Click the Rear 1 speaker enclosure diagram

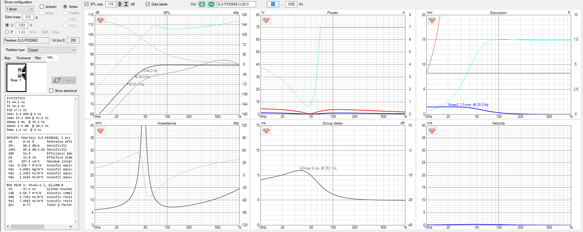[x=16, y=78]
